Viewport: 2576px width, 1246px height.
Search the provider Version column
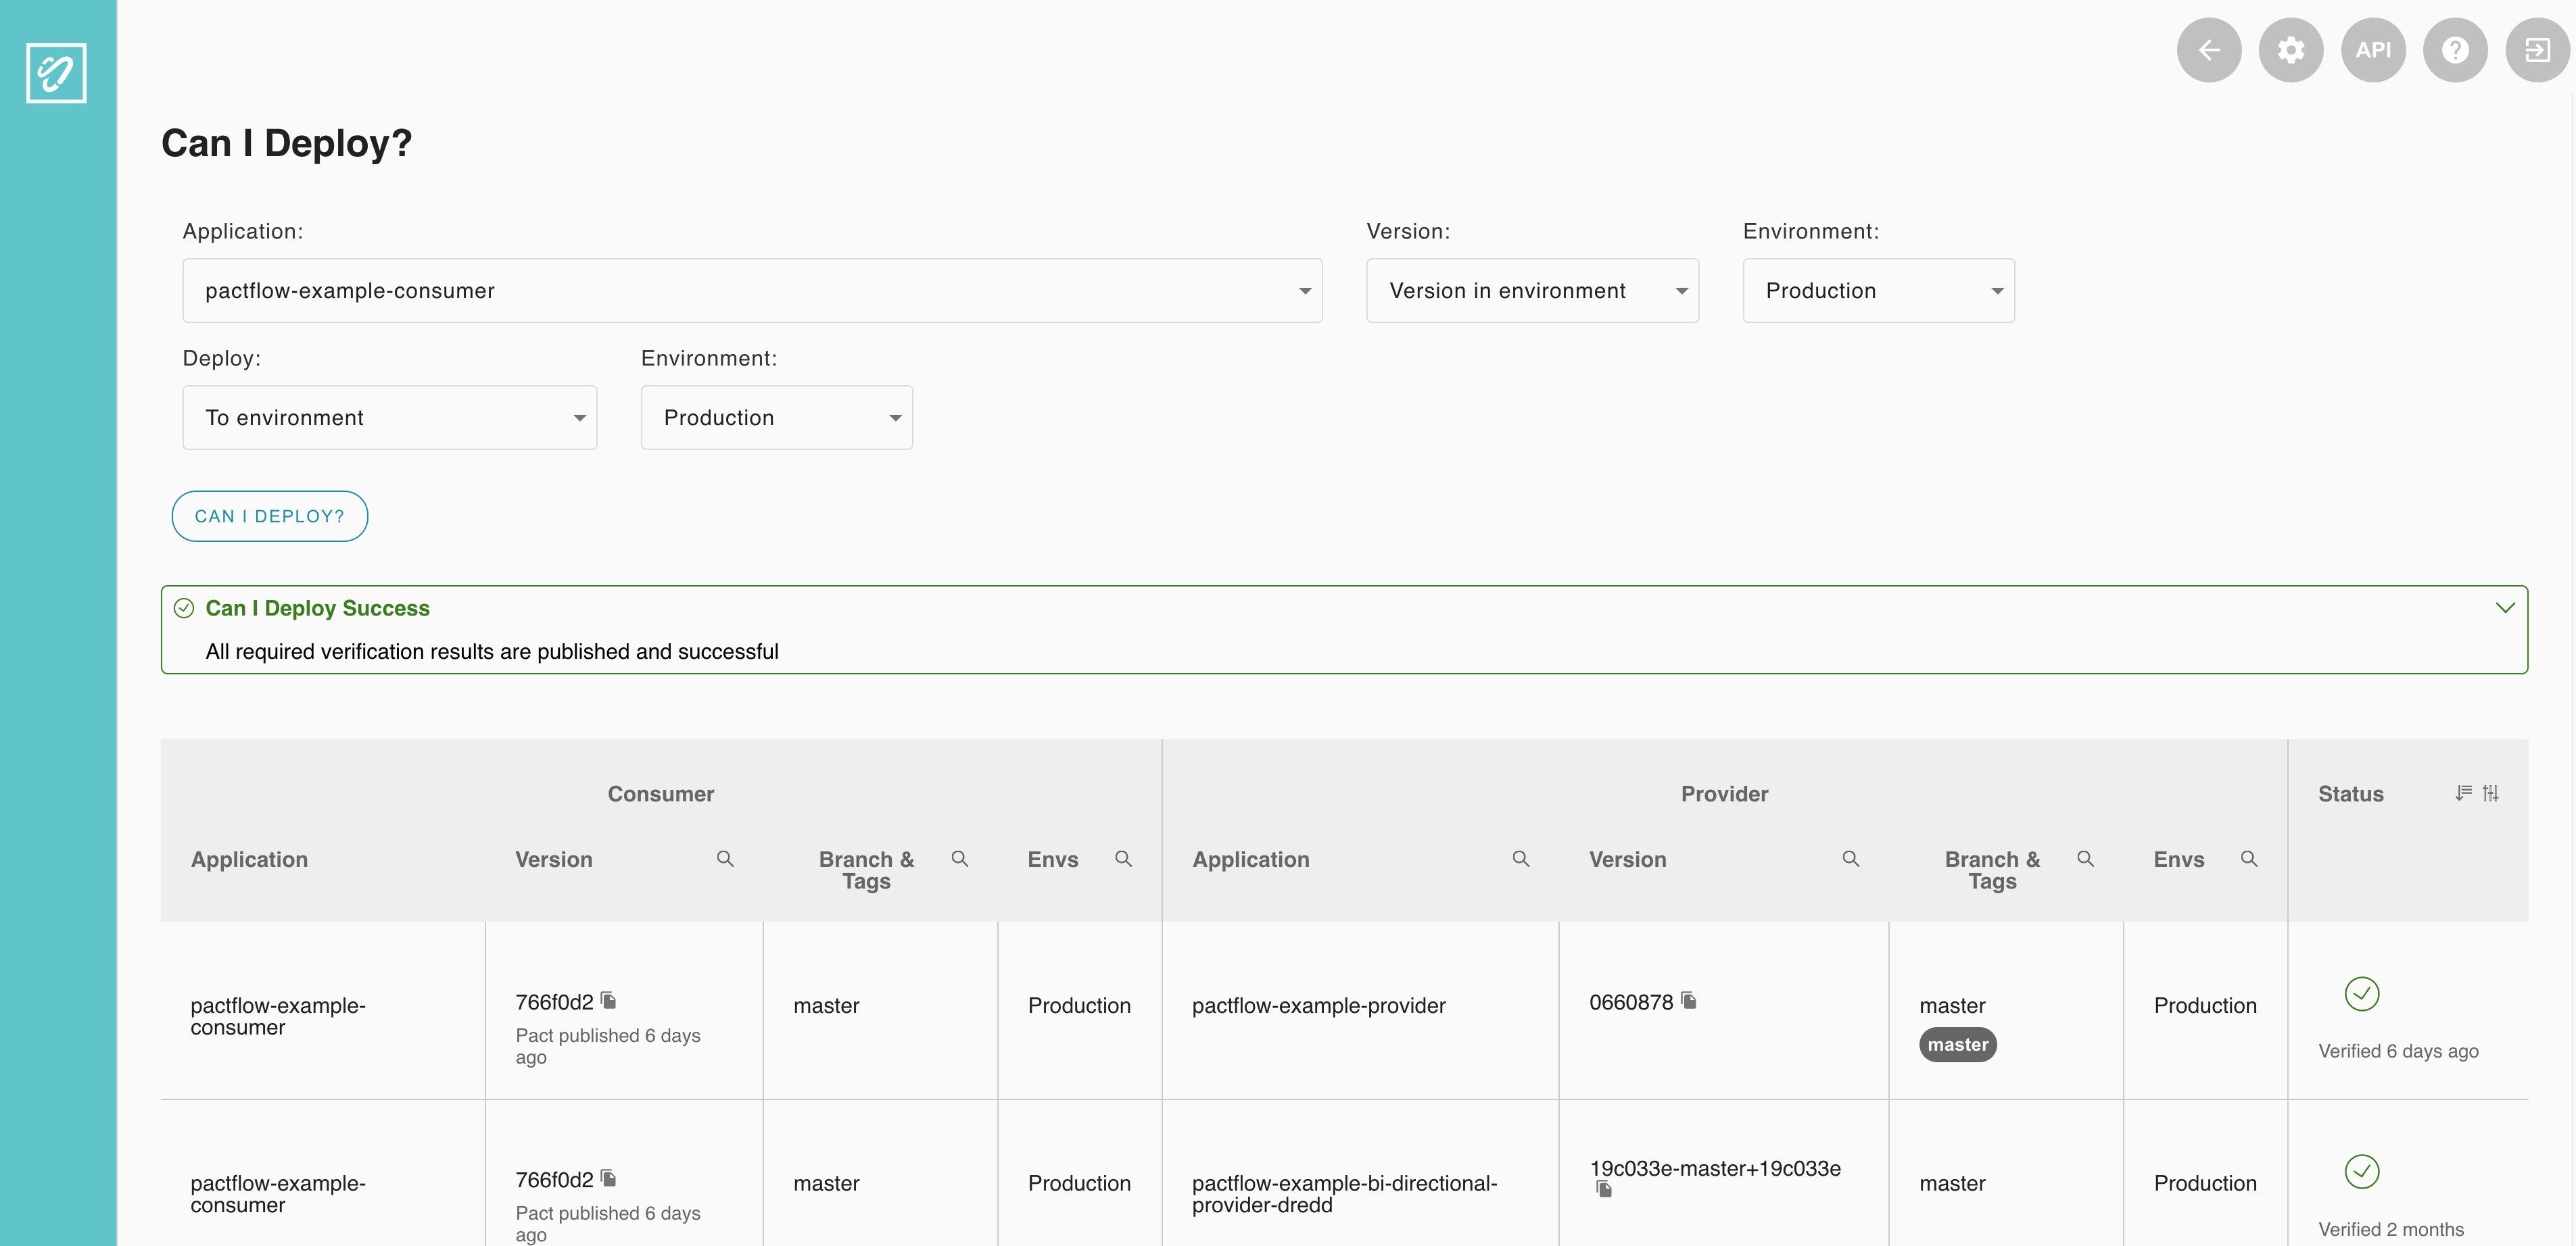pyautogui.click(x=1851, y=859)
